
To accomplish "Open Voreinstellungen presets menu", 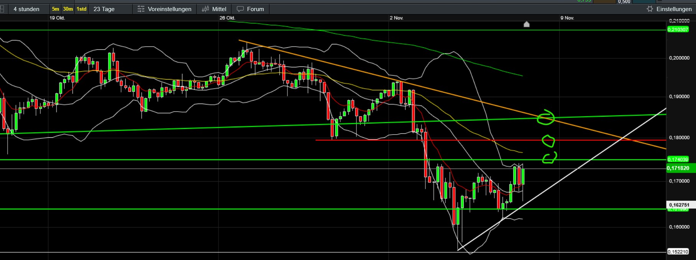I will (164, 9).
